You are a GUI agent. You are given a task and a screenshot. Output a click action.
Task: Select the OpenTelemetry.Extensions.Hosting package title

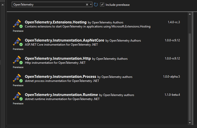point(56,22)
